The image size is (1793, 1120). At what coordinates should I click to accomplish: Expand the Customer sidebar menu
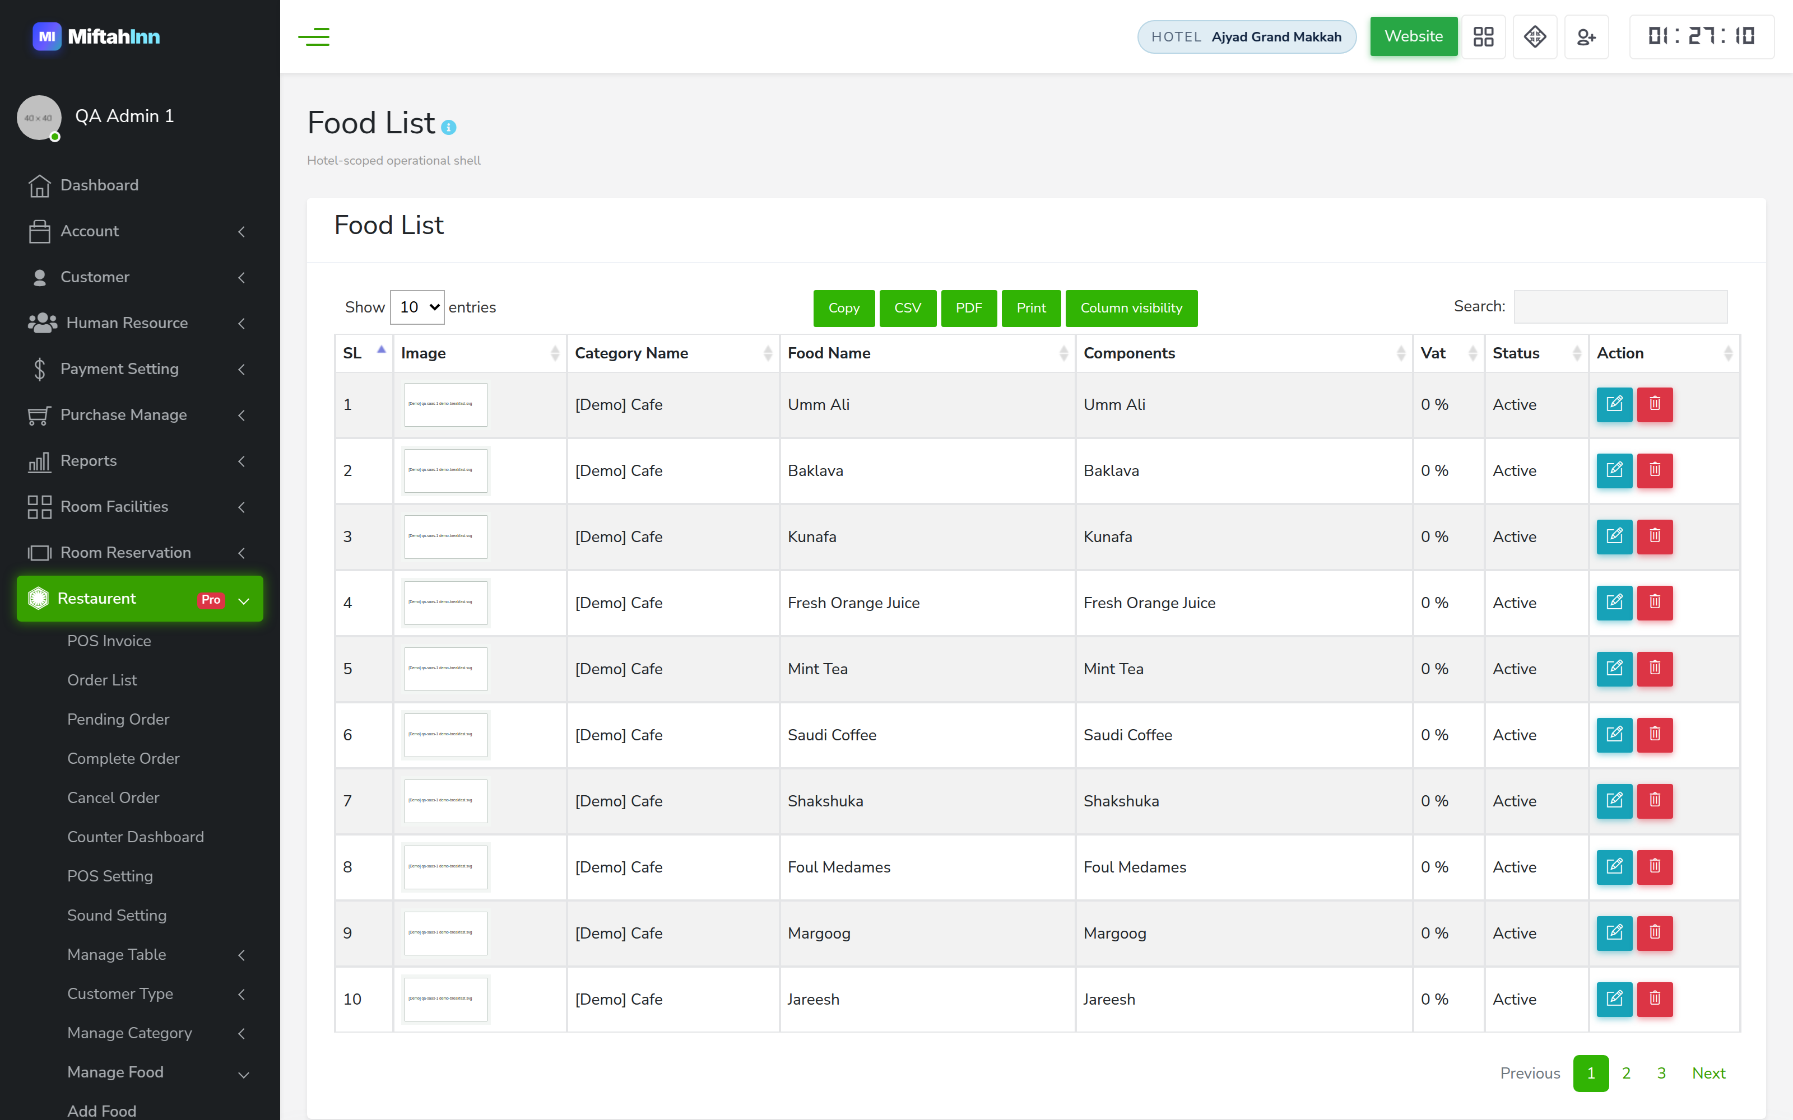[x=140, y=277]
